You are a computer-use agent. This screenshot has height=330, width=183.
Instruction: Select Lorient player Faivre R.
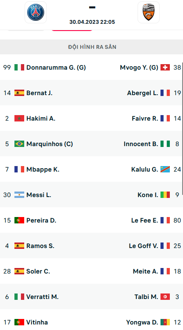(145, 118)
